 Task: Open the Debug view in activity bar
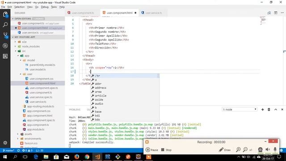pos(5,46)
